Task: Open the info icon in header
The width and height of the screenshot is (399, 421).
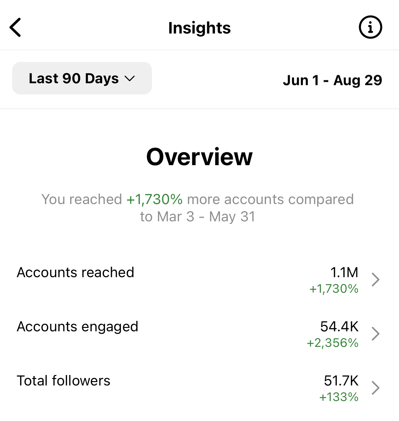Action: pyautogui.click(x=370, y=27)
